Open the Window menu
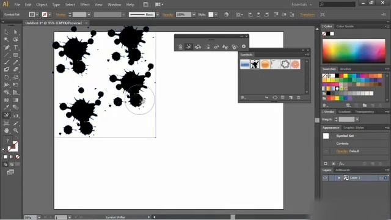Image resolution: width=391 pixels, height=220 pixels. [x=114, y=4]
